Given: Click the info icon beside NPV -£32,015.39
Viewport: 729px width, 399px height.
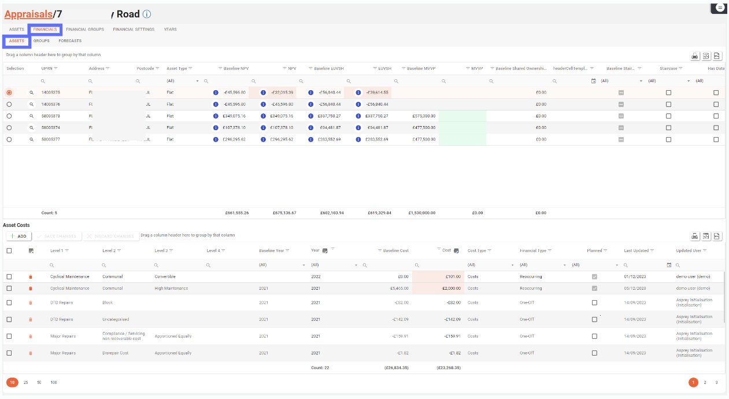Looking at the screenshot, I should [263, 93].
